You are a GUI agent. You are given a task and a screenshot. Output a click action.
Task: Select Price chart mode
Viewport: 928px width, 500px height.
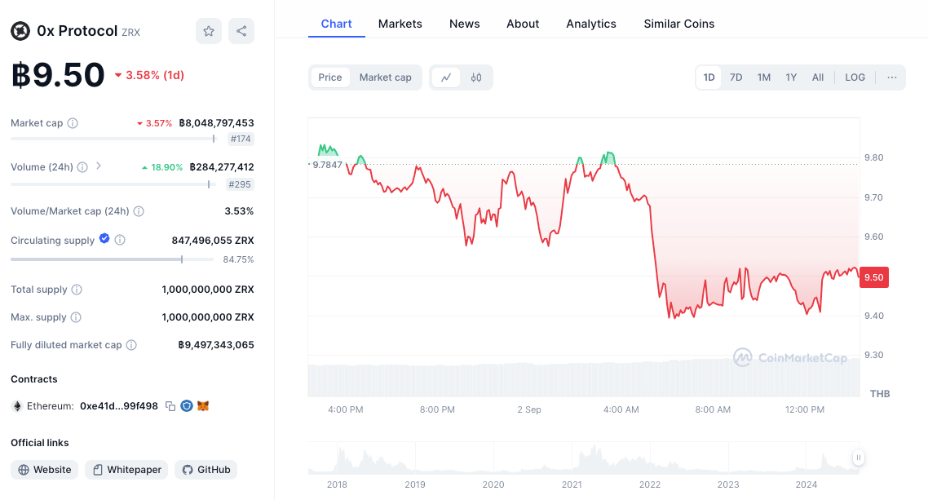point(330,77)
